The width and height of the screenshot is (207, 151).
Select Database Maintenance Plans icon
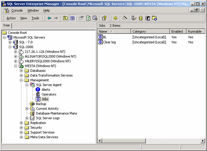32,113
